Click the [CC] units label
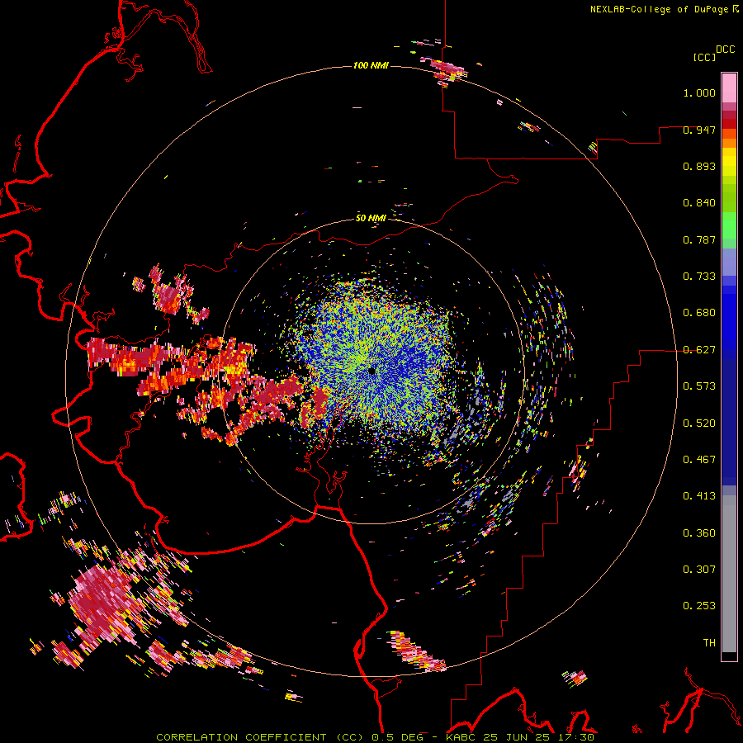This screenshot has height=743, width=743. [x=704, y=57]
